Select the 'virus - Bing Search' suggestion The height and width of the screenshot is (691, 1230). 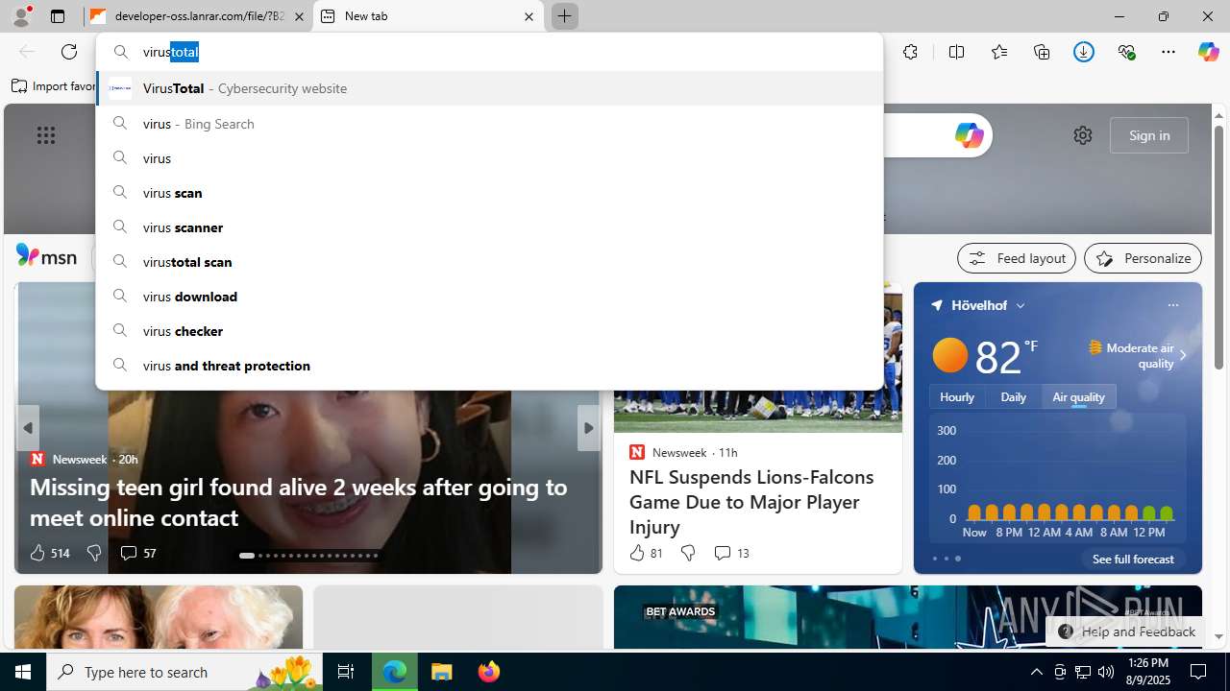pyautogui.click(x=489, y=124)
